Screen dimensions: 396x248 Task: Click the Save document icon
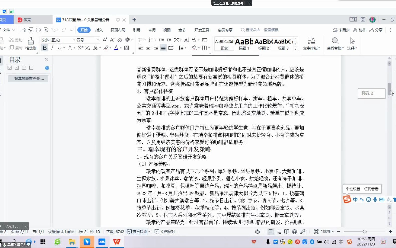click(x=23, y=30)
